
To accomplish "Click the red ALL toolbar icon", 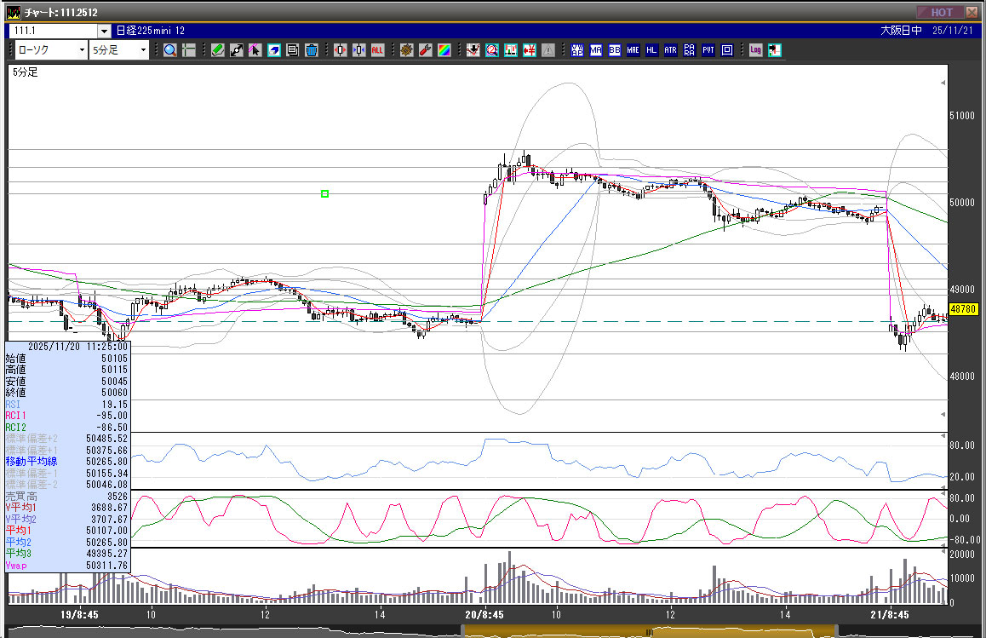I will click(x=377, y=50).
